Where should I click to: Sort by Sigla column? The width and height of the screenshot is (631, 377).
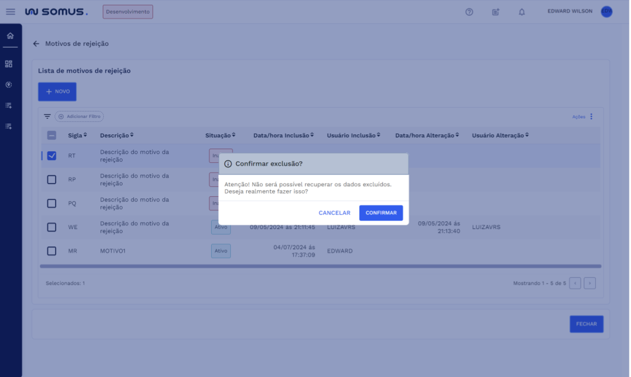pos(77,136)
